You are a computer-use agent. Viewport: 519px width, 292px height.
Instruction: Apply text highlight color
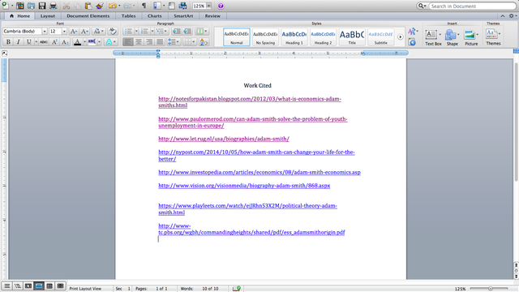click(x=92, y=41)
